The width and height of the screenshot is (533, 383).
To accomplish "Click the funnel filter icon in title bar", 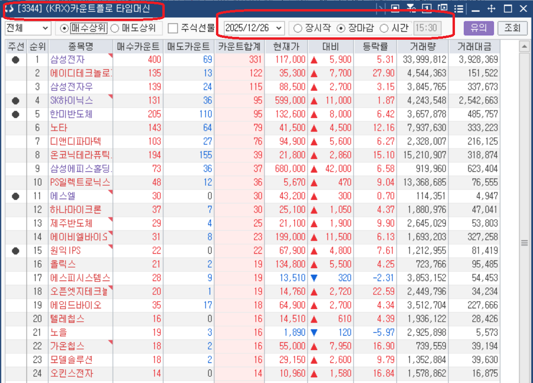I will [x=410, y=7].
